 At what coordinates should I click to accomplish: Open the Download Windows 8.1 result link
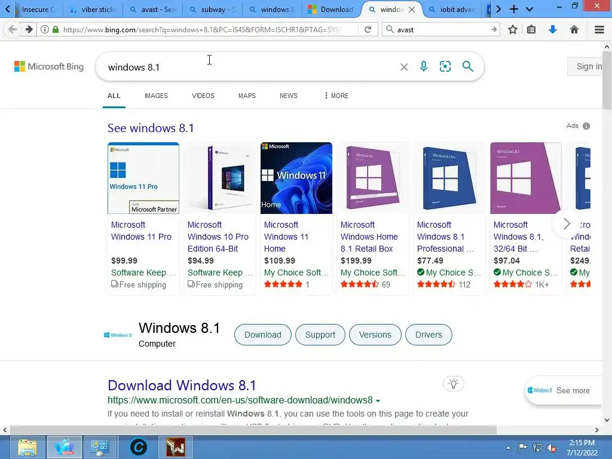click(182, 385)
